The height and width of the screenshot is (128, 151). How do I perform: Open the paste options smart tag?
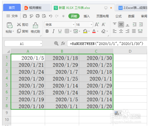(118, 113)
